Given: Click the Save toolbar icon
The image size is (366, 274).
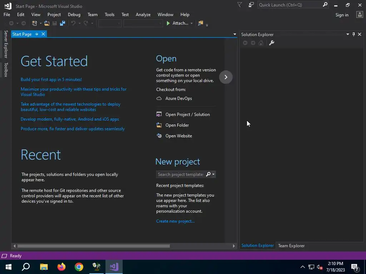Looking at the screenshot, I should [55, 23].
